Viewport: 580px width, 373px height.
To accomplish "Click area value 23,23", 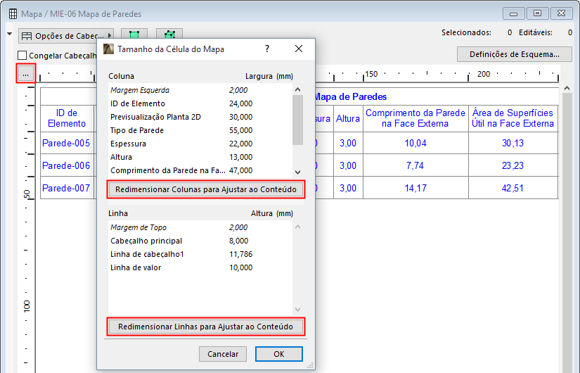I will tap(513, 165).
